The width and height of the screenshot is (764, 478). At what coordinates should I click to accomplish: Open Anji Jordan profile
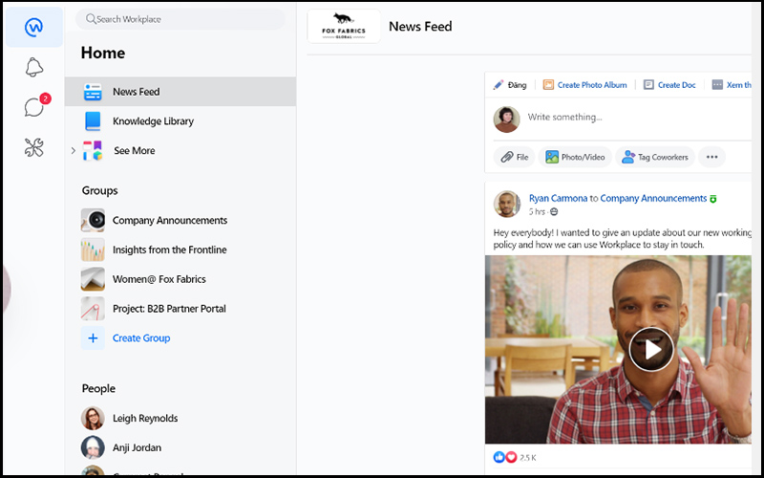pyautogui.click(x=137, y=447)
